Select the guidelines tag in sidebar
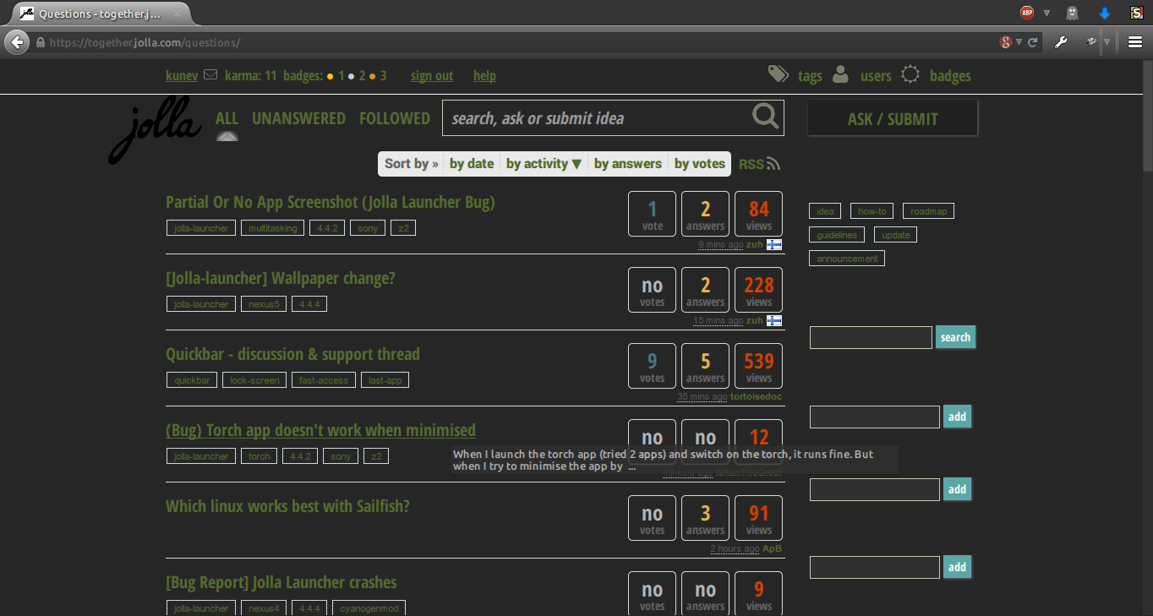 coord(837,235)
